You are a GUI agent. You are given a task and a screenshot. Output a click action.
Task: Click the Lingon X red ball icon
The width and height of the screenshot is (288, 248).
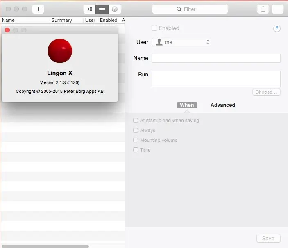(x=60, y=51)
